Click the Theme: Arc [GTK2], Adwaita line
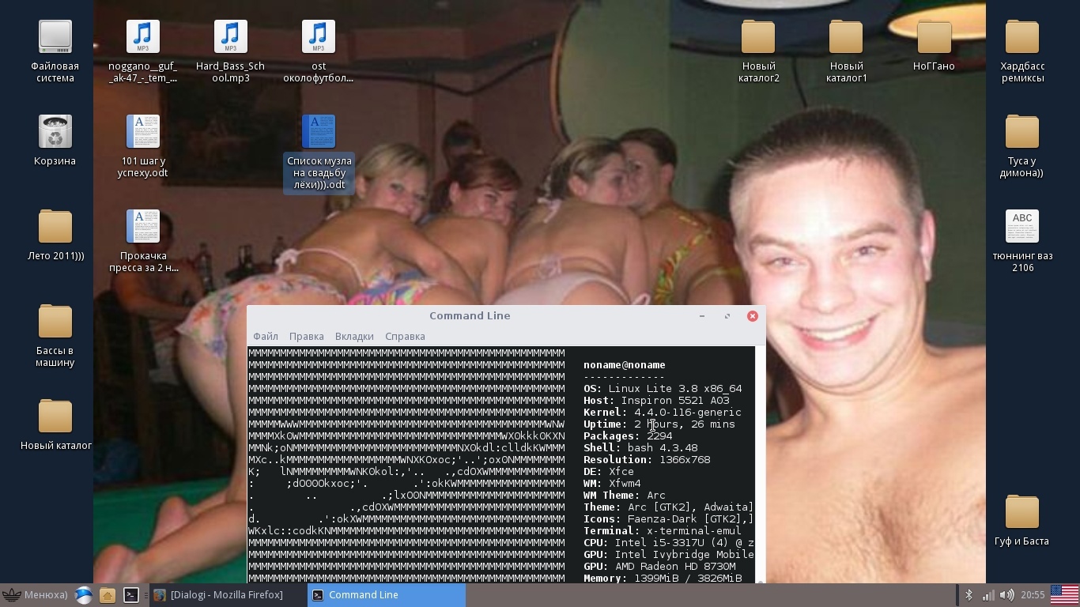The height and width of the screenshot is (607, 1080). (669, 507)
